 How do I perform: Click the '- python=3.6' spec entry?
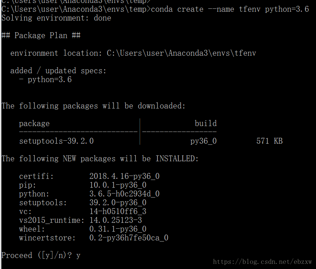[45, 80]
